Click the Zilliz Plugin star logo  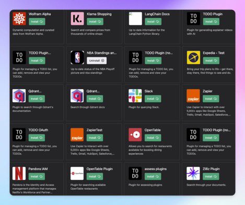pos(193,174)
